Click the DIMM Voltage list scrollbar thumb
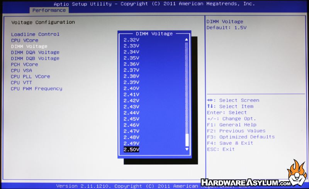 [x=187, y=140]
